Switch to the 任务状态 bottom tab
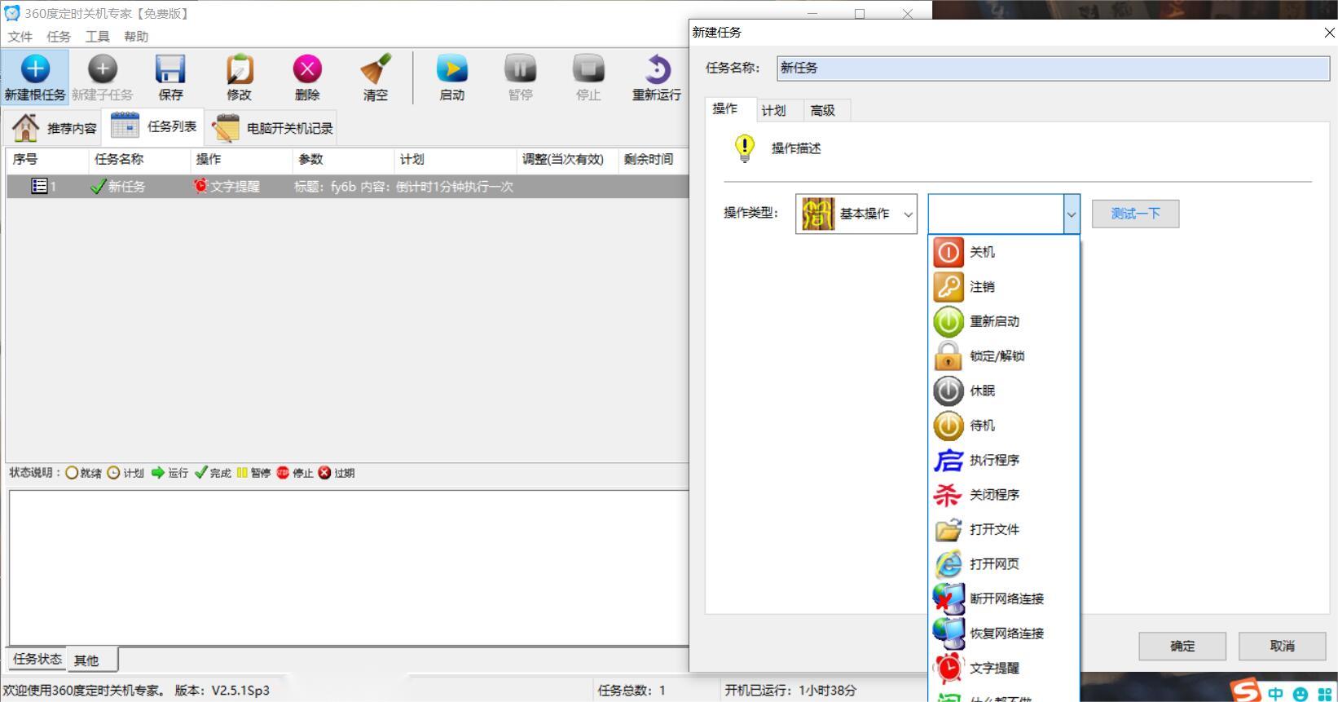The image size is (1338, 702). [x=37, y=659]
